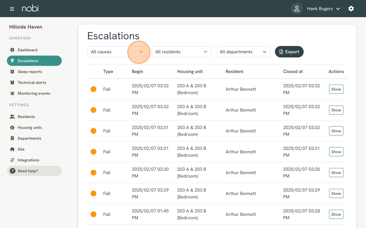The height and width of the screenshot is (228, 366).
Task: Open the hamburger navigation menu
Action: [12, 9]
